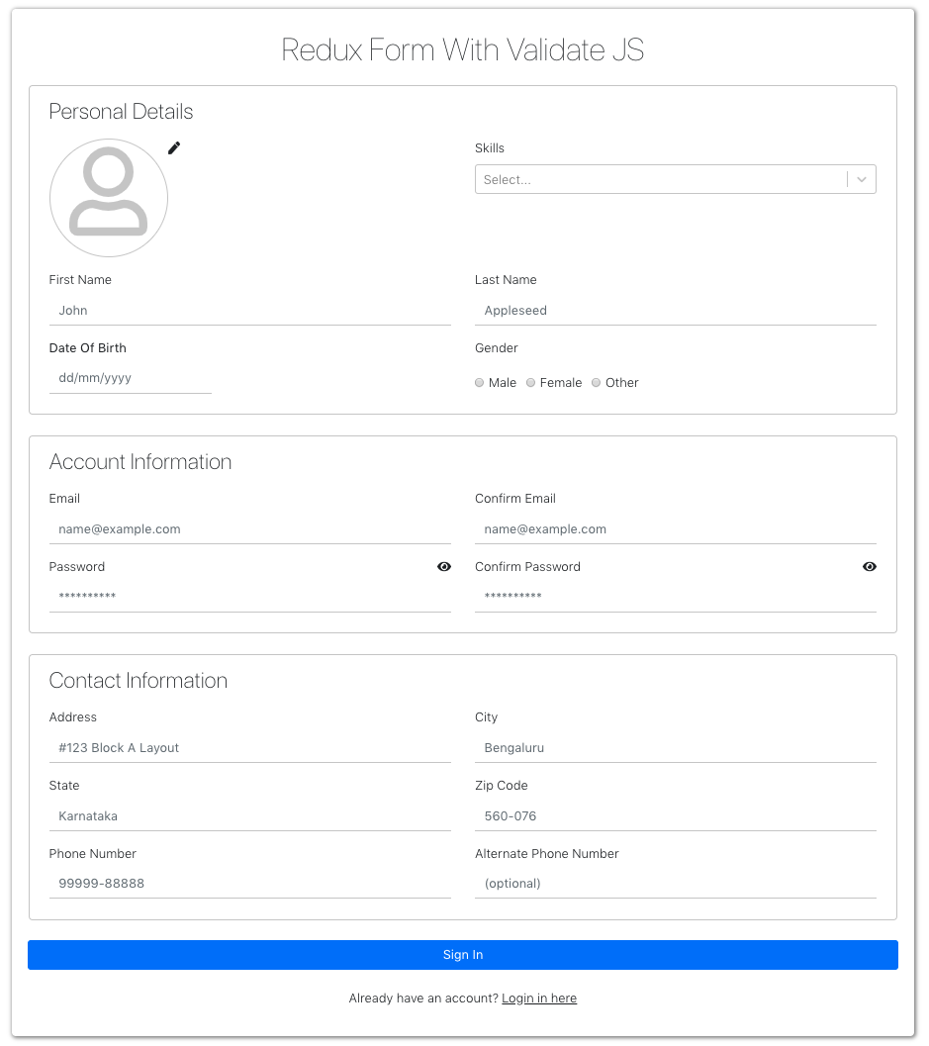
Task: Click the Personal Details heading
Action: (122, 112)
